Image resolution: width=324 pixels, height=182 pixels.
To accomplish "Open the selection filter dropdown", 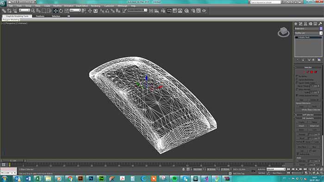I will pos(25,10).
